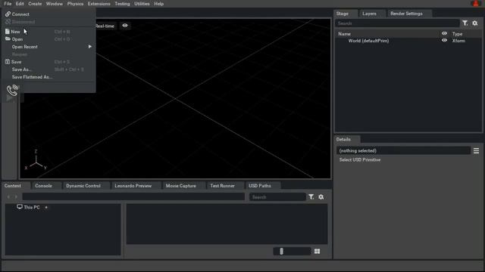The height and width of the screenshot is (272, 485).
Task: Open the Create menu
Action: click(x=35, y=4)
